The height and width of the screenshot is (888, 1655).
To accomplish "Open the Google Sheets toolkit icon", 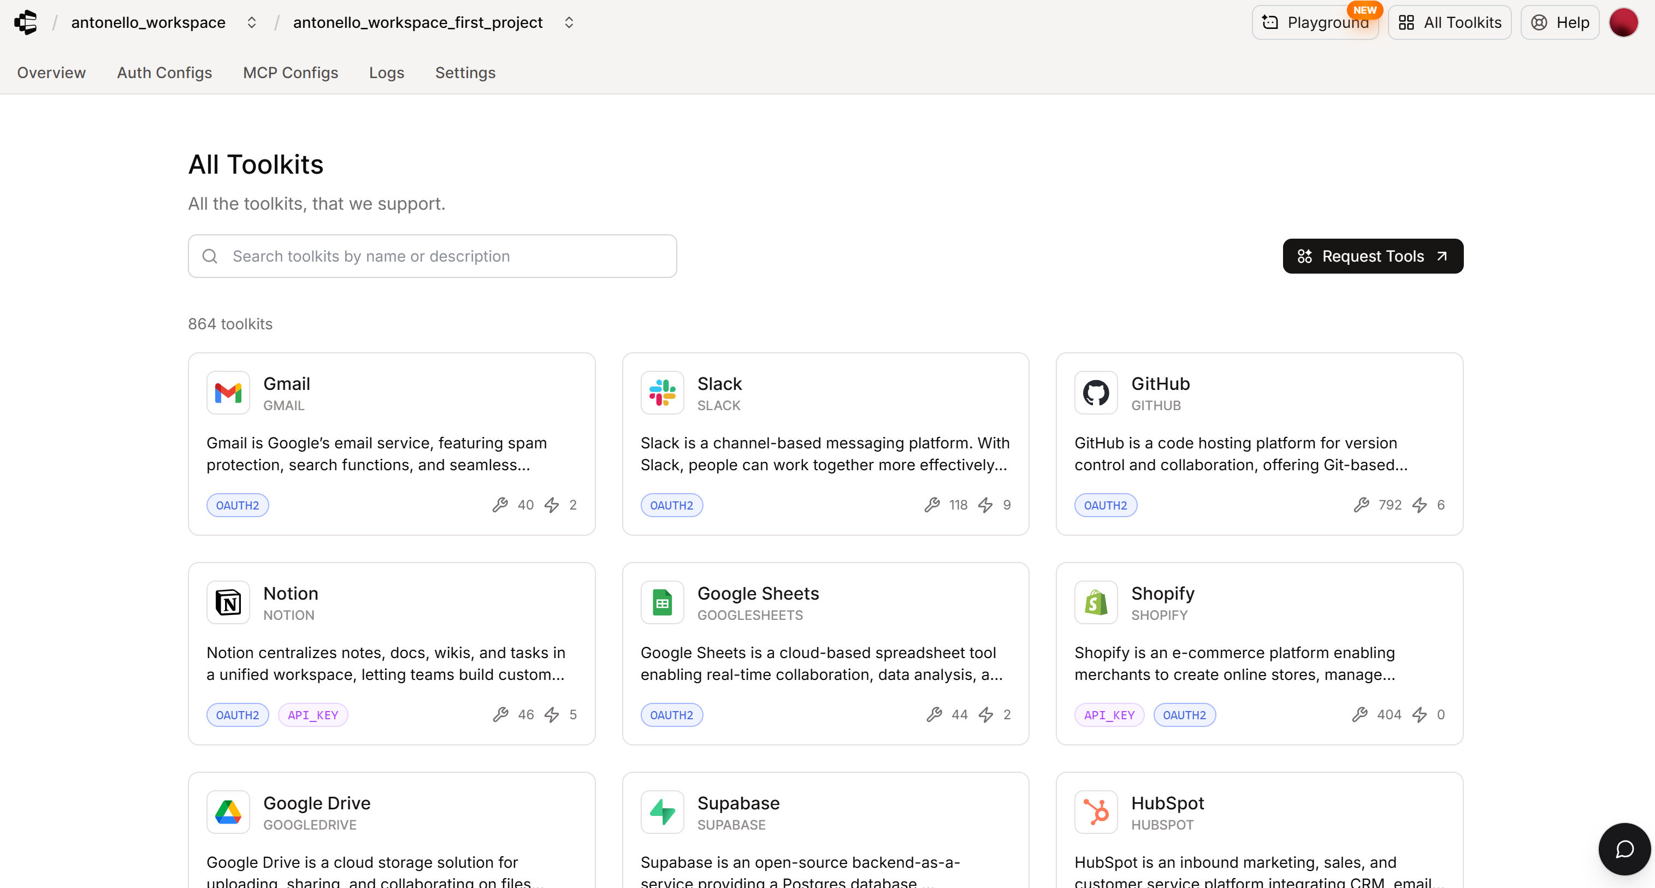I will [x=663, y=602].
